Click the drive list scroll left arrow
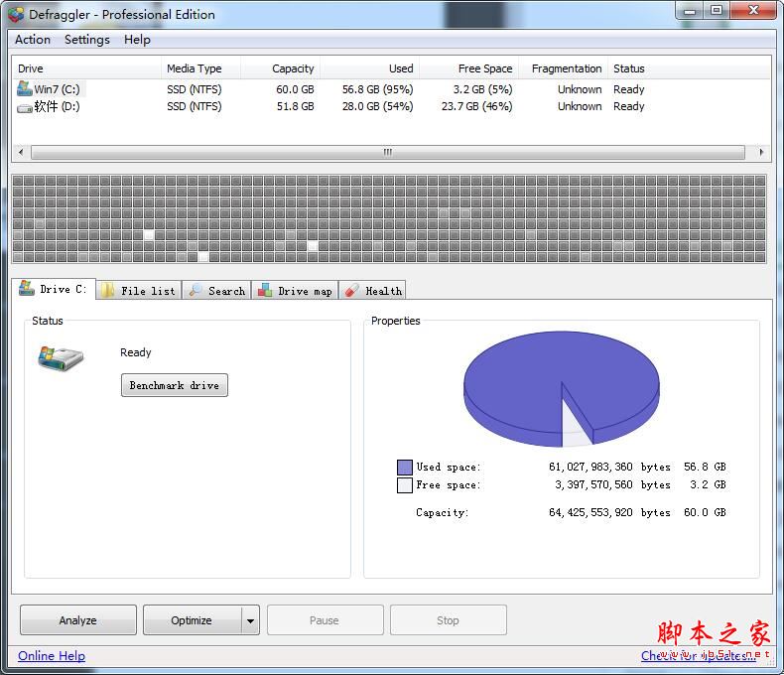The height and width of the screenshot is (675, 784). tap(21, 152)
